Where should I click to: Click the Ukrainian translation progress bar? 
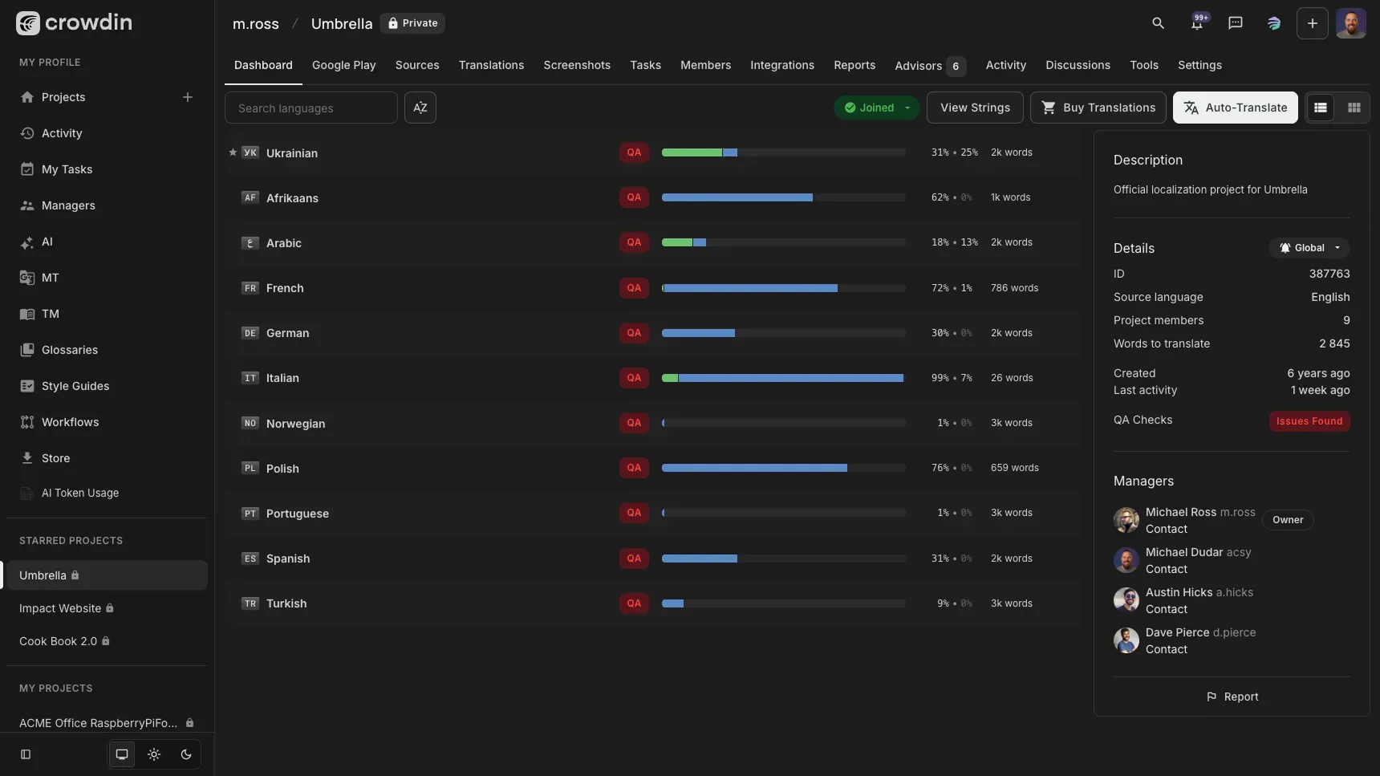point(783,152)
